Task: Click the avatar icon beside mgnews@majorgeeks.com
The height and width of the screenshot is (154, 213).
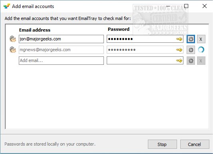Action: click(x=13, y=50)
